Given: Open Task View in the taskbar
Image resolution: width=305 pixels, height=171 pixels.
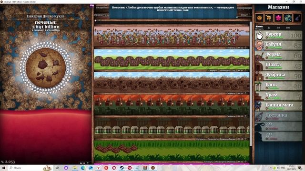Looking at the screenshot, I should [x=57, y=168].
